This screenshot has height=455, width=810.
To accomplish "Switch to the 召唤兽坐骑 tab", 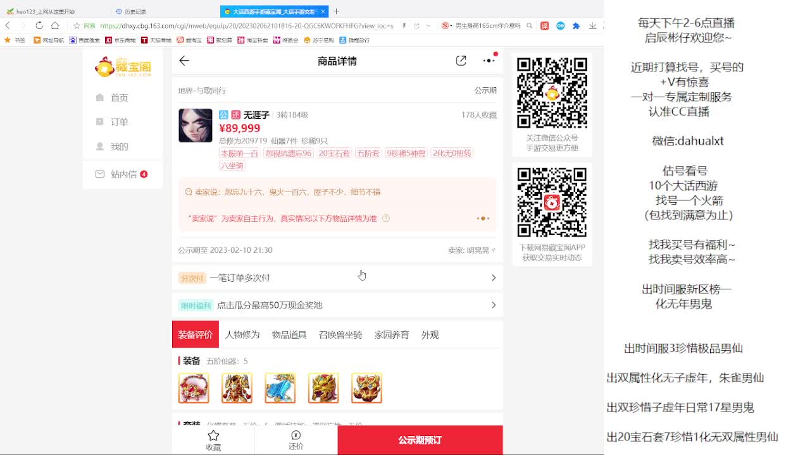I will tap(340, 335).
